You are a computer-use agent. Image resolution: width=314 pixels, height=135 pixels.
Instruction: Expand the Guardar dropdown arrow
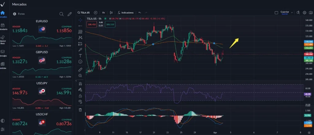292,13
